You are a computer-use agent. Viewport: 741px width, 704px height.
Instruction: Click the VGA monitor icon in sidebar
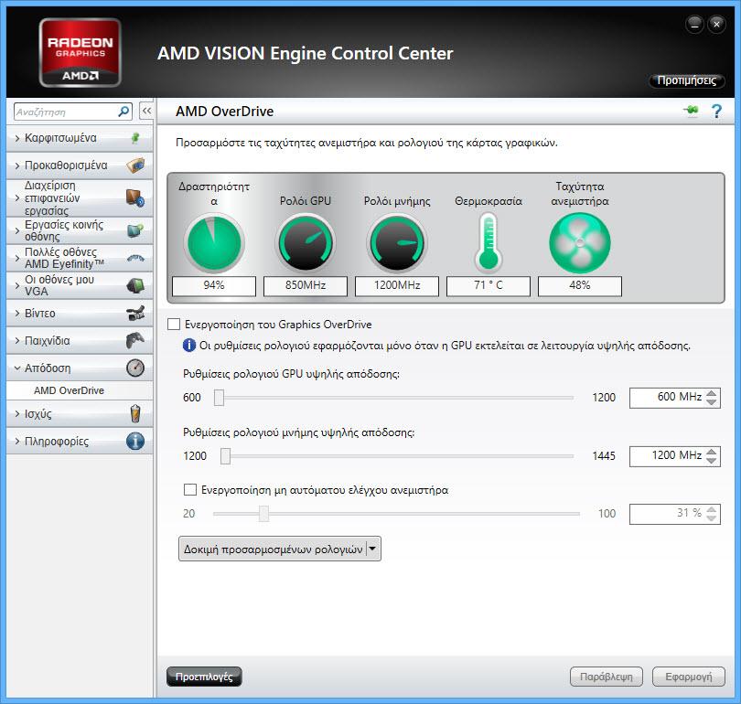click(x=135, y=285)
